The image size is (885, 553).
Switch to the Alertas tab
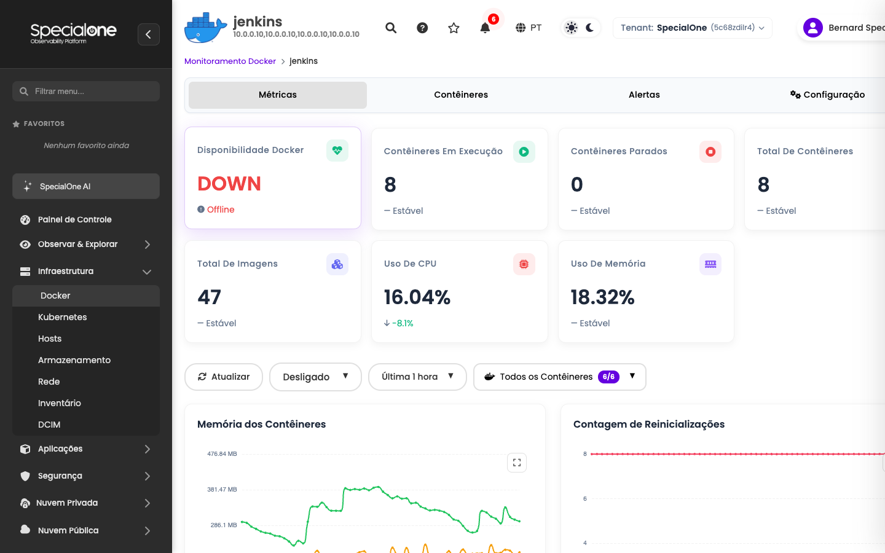[x=644, y=95]
